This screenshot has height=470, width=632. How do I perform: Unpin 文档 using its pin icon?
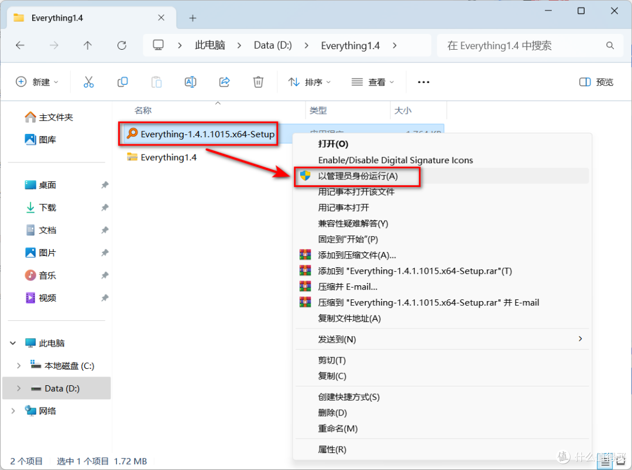[x=105, y=230]
